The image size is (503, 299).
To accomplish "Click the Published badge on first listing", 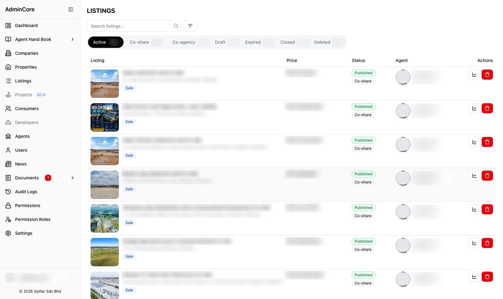I will click(363, 73).
